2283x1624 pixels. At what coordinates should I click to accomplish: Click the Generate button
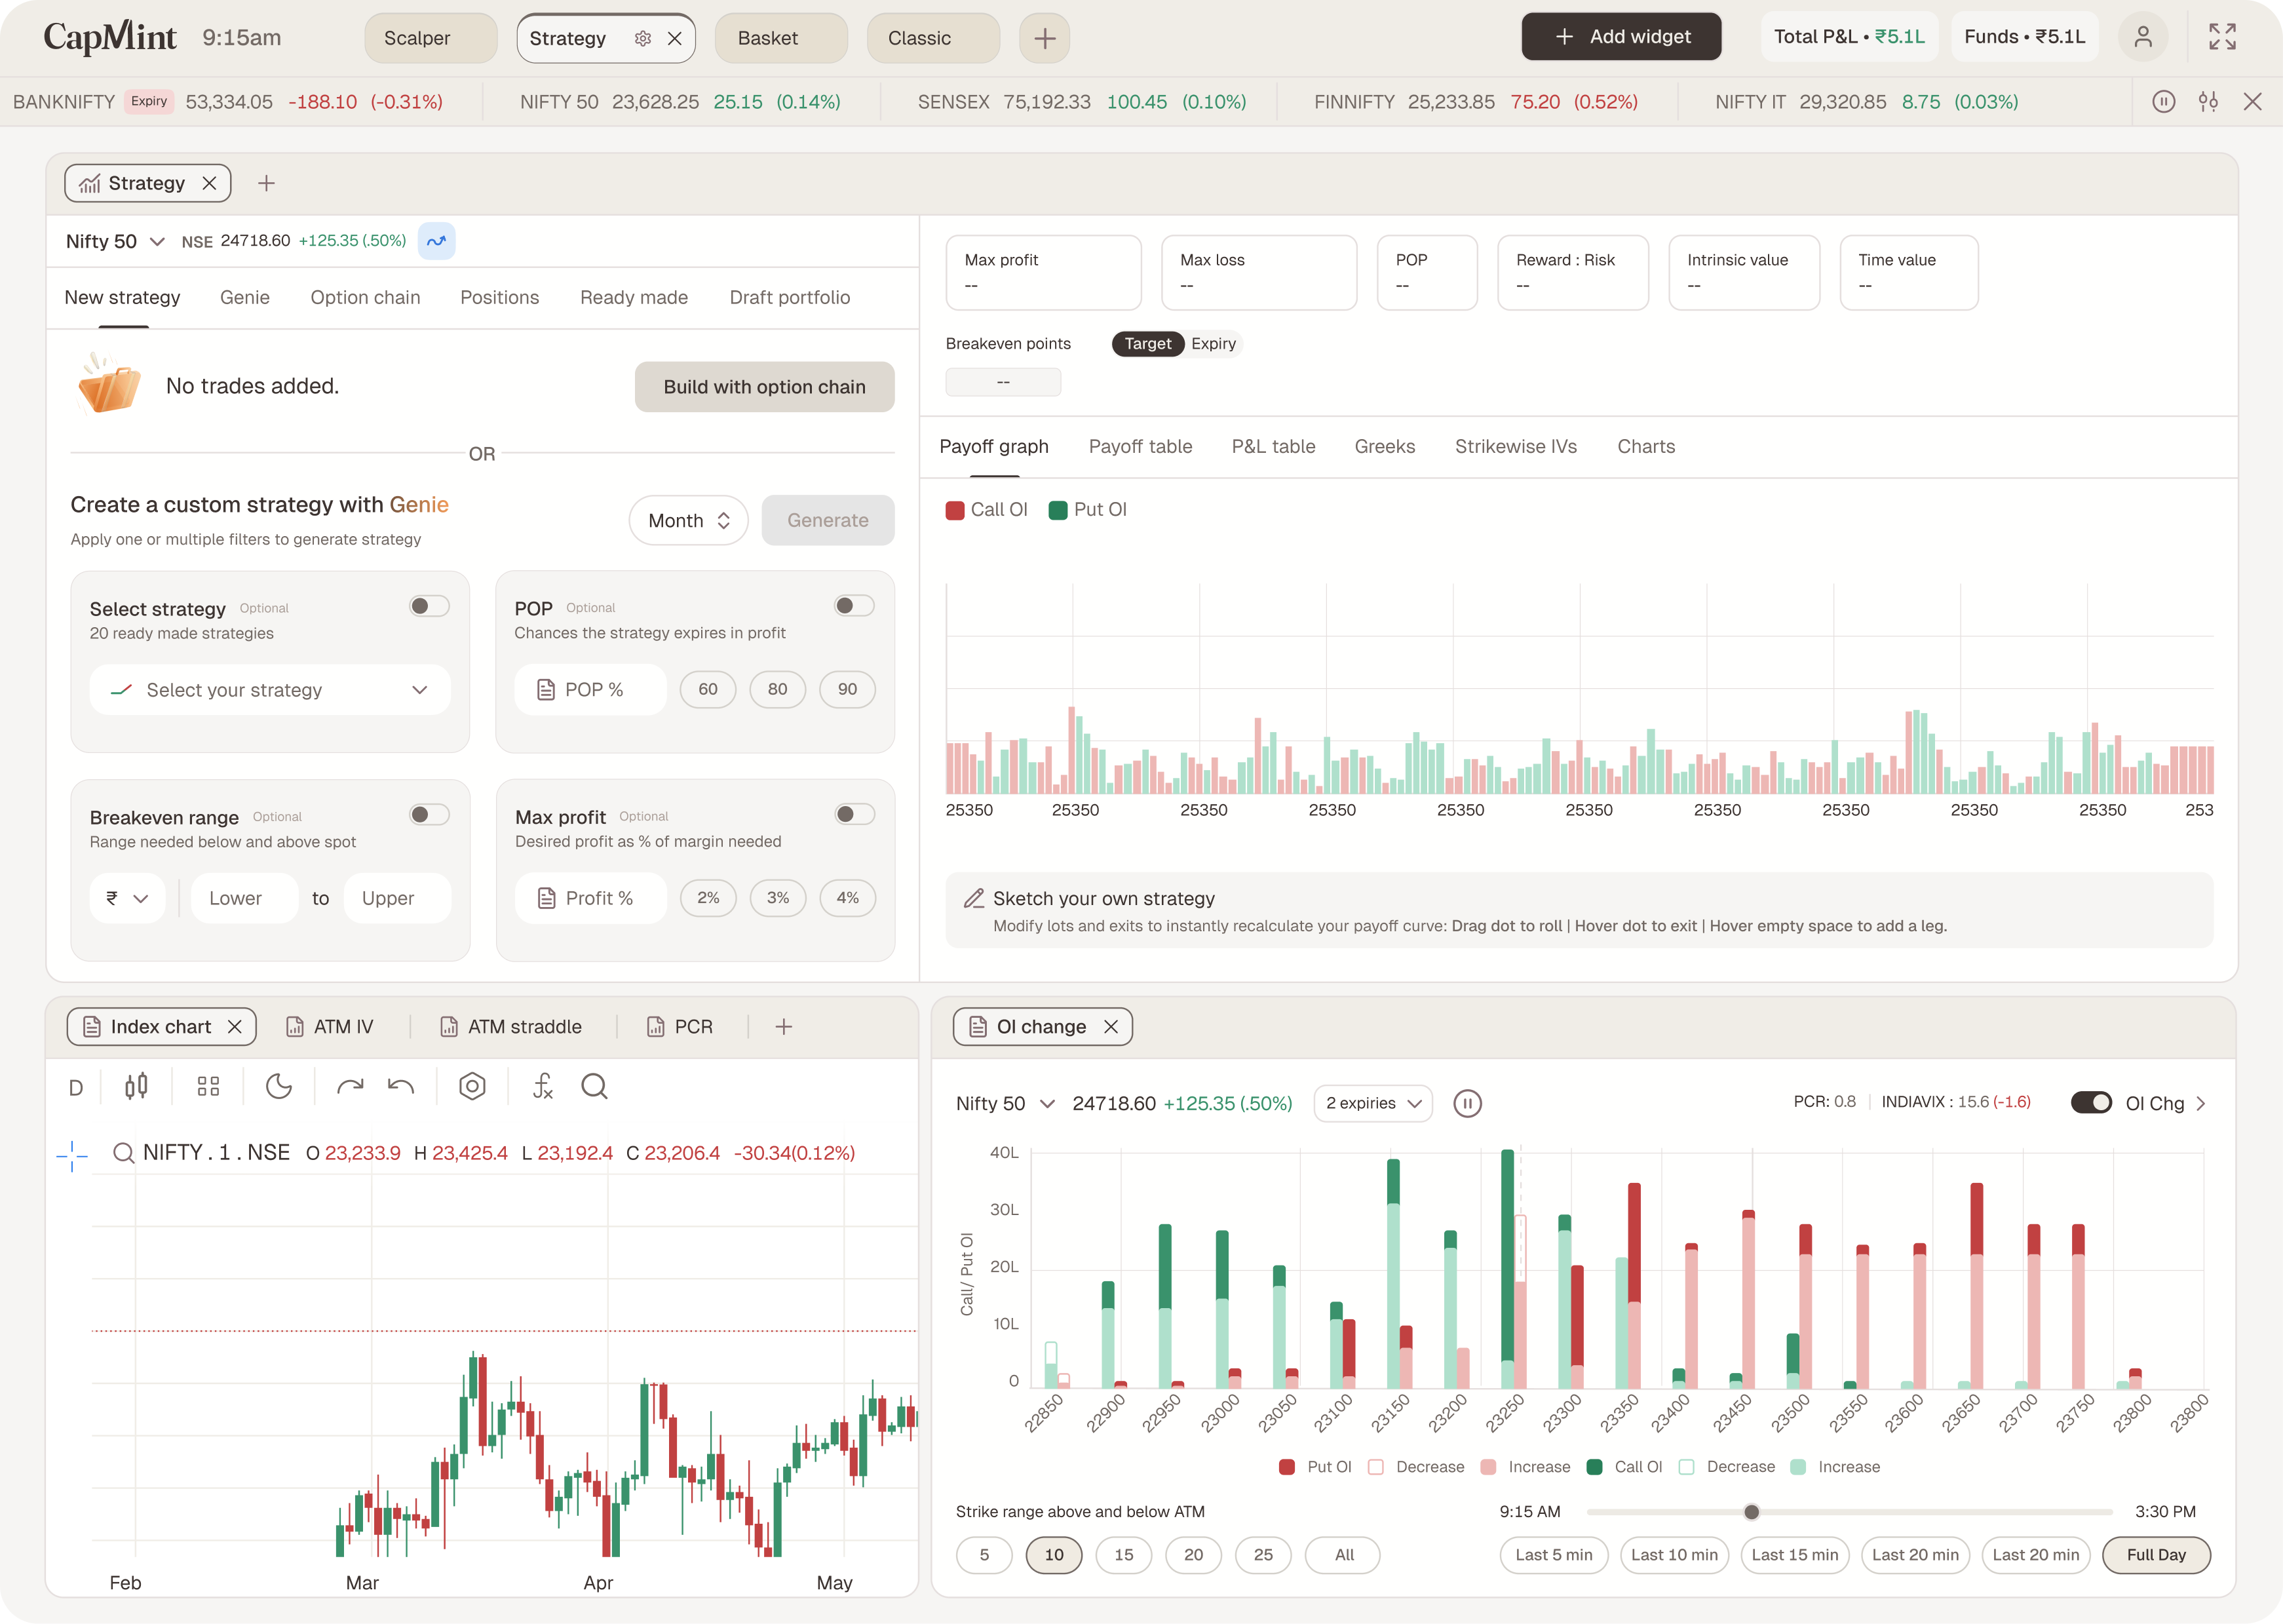tap(828, 520)
